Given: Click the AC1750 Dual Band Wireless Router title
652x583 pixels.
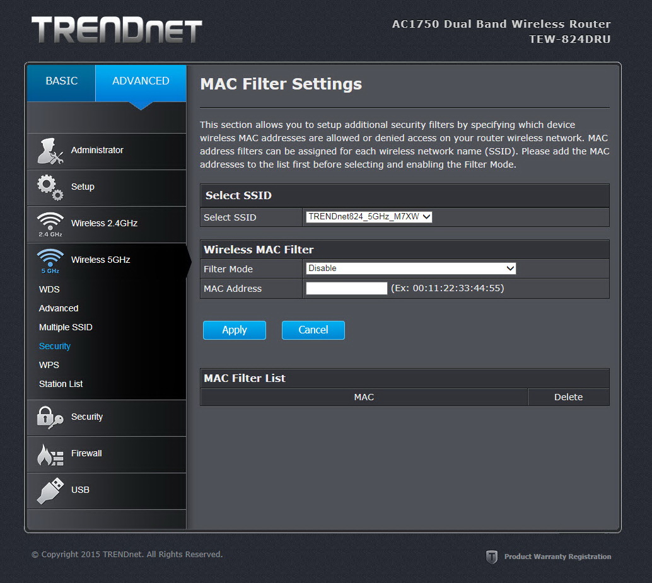Looking at the screenshot, I should (501, 24).
